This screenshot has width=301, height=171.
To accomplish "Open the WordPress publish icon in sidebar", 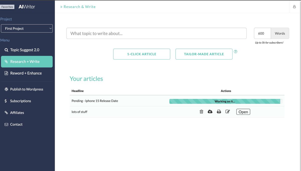I will point(6,89).
